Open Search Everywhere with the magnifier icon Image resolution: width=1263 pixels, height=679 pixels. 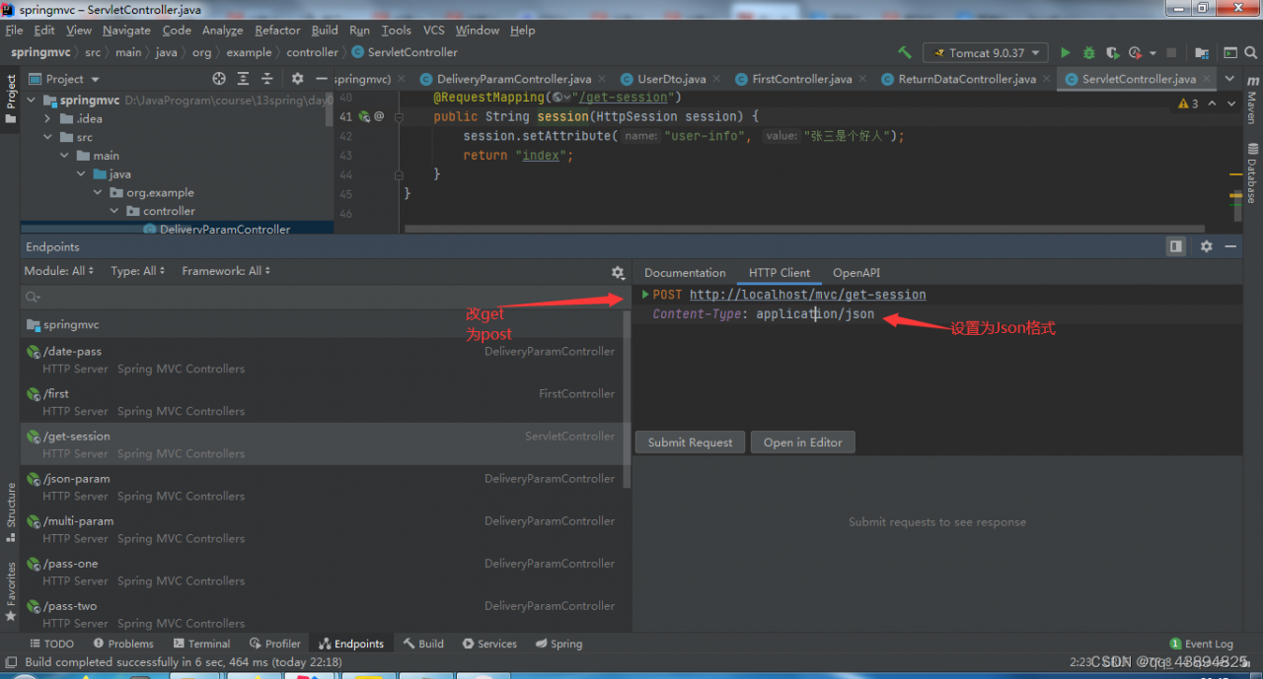(x=1251, y=52)
